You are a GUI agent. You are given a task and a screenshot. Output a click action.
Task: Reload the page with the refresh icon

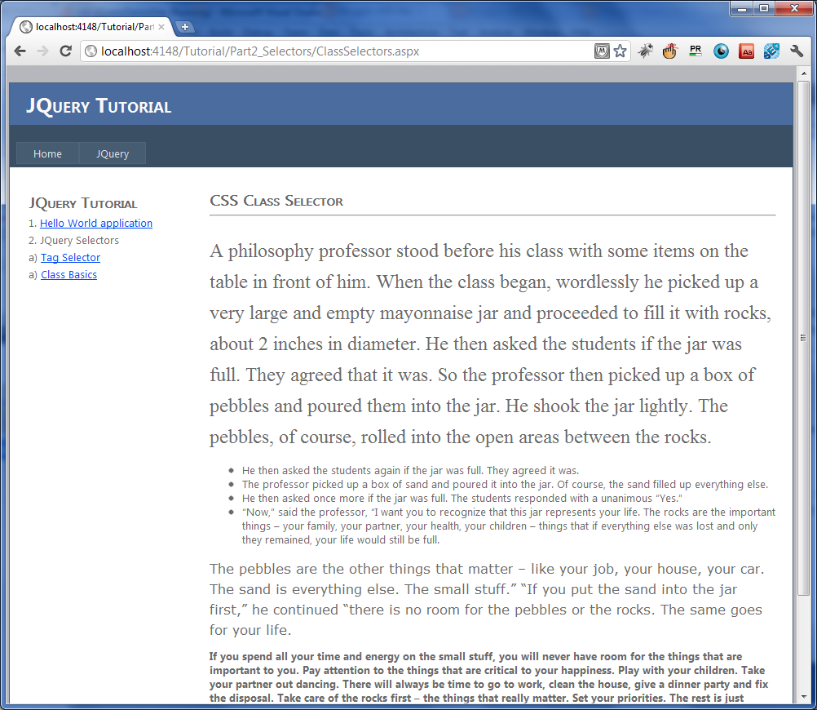pos(65,51)
